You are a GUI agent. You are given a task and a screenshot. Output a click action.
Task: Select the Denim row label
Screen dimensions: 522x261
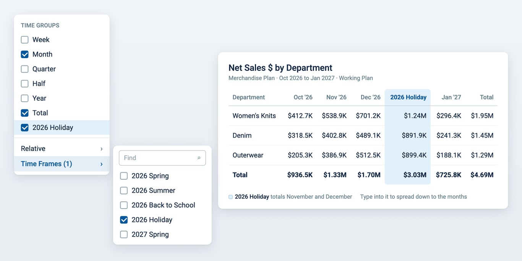(x=242, y=135)
